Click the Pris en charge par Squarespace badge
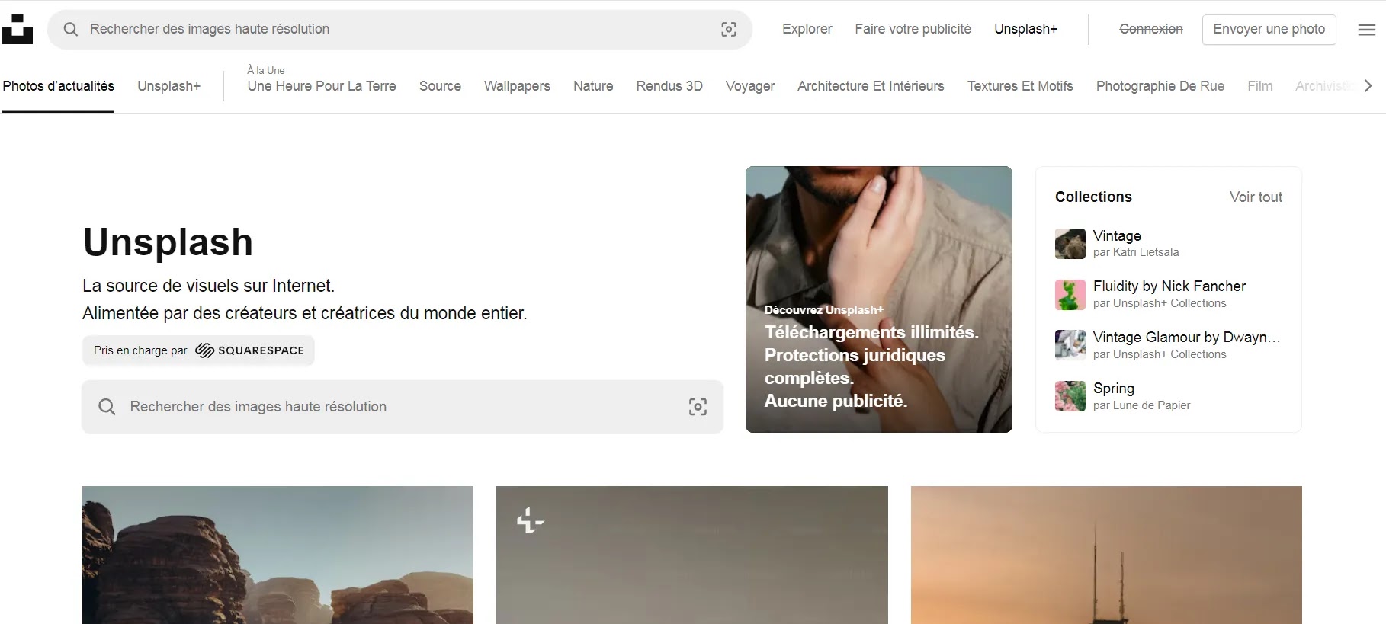Screen dimensions: 1386x624 tap(198, 350)
